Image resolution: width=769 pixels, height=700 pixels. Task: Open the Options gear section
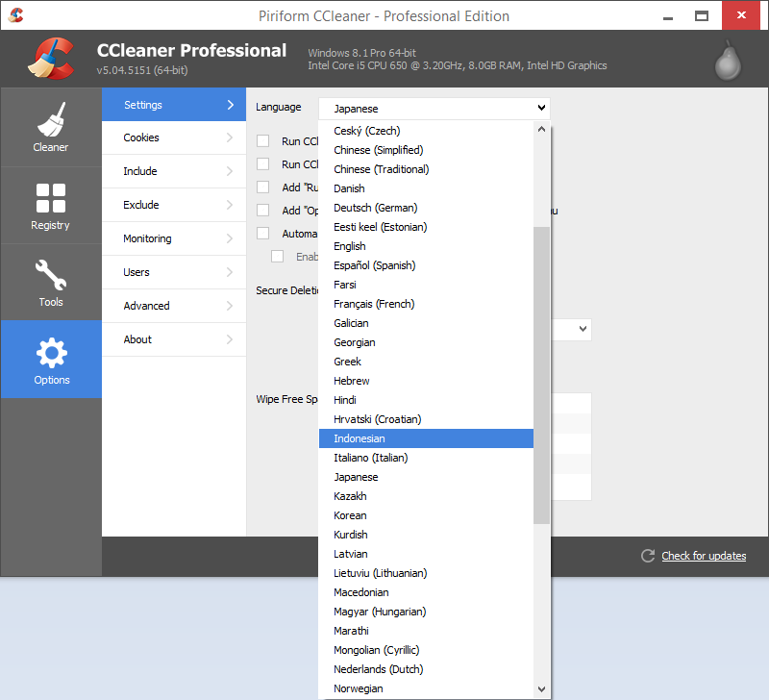click(51, 359)
